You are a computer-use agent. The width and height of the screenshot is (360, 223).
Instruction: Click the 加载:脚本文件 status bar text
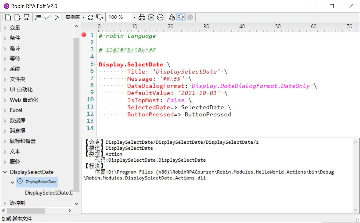tap(17, 219)
